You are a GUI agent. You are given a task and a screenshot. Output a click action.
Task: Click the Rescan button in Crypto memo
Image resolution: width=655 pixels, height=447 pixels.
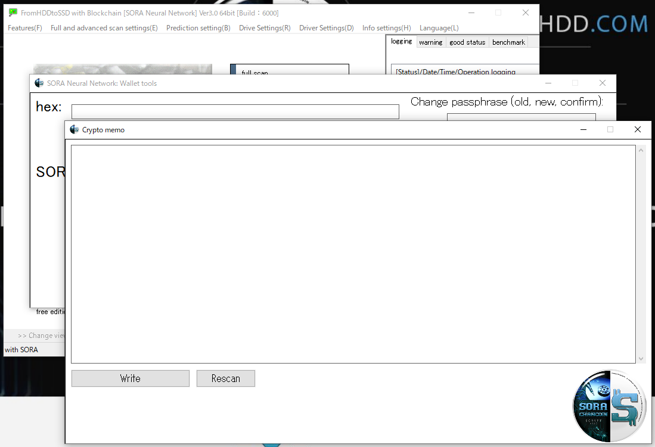(x=225, y=378)
